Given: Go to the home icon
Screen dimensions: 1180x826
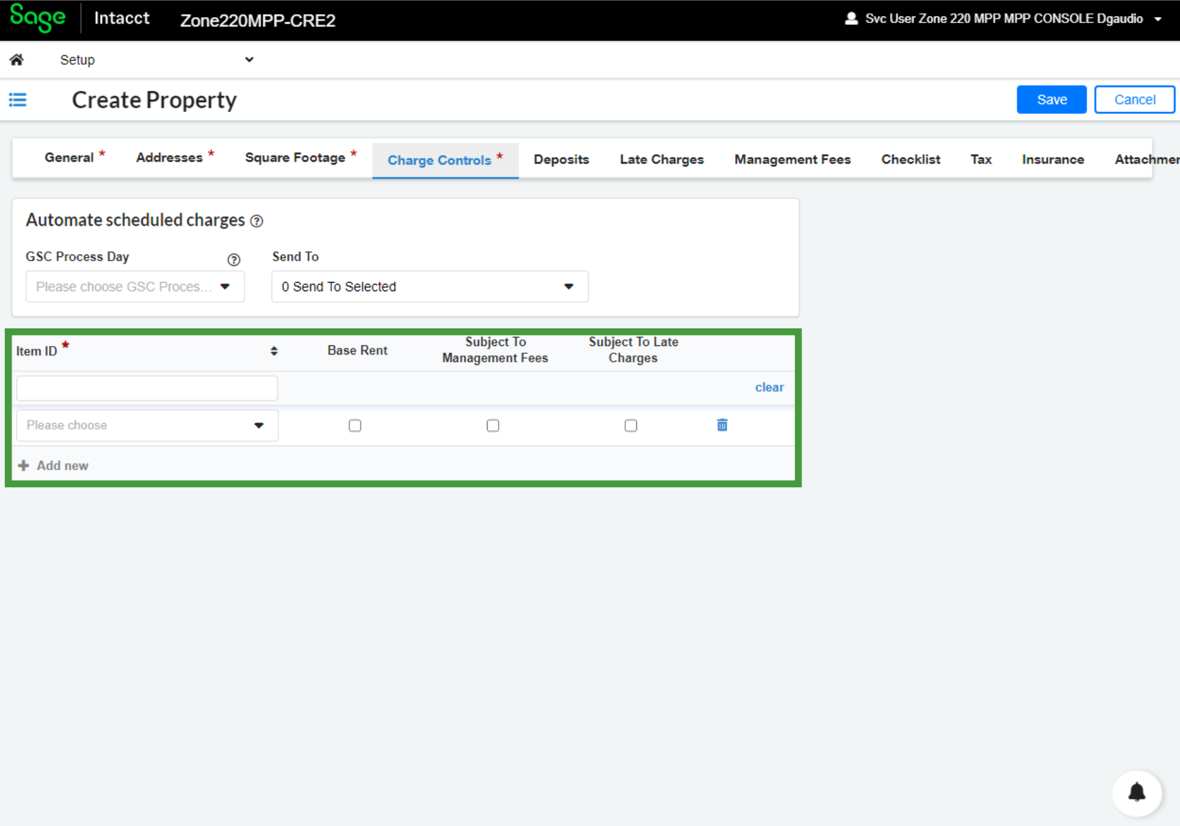Looking at the screenshot, I should [x=16, y=60].
